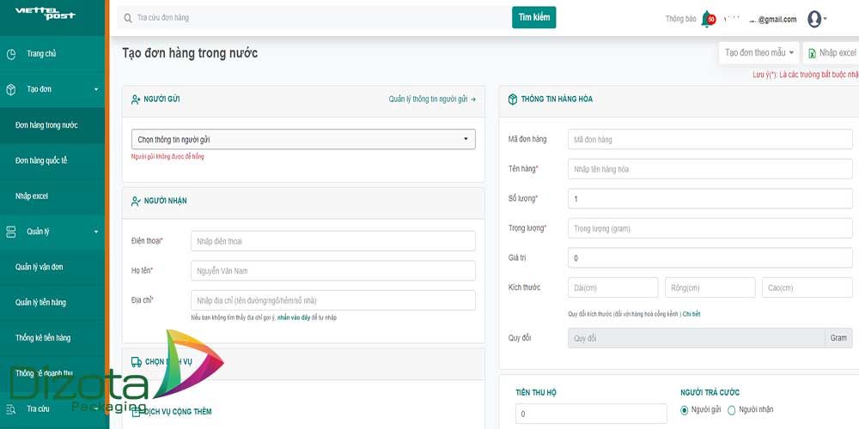Image resolution: width=859 pixels, height=429 pixels.
Task: Open the user account avatar menu
Action: 814,19
